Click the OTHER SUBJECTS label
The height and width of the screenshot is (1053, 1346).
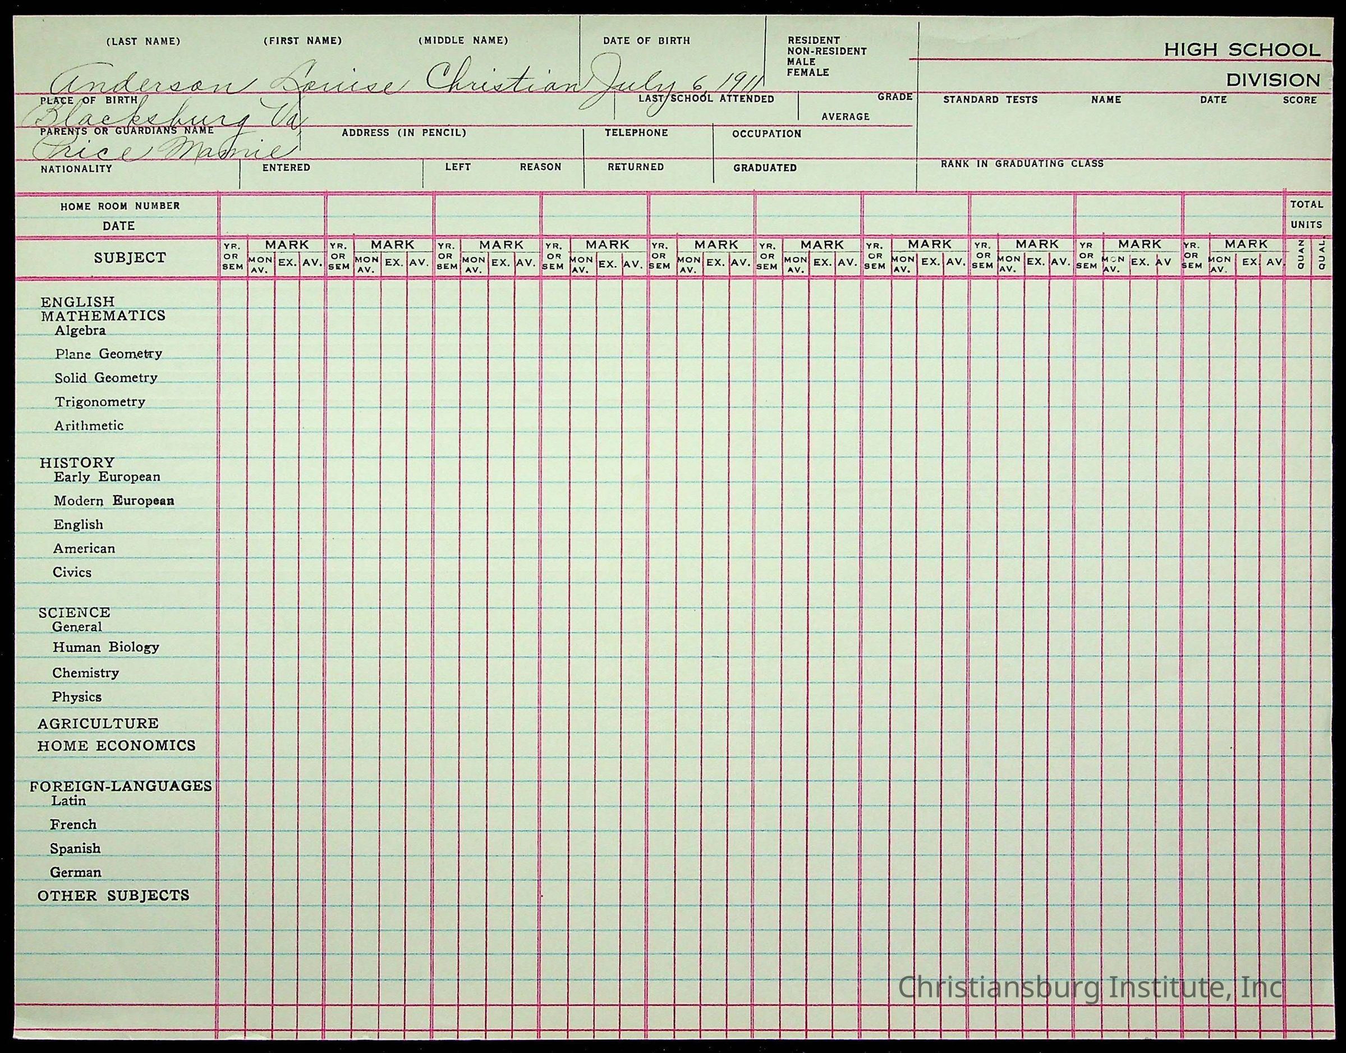(x=113, y=896)
